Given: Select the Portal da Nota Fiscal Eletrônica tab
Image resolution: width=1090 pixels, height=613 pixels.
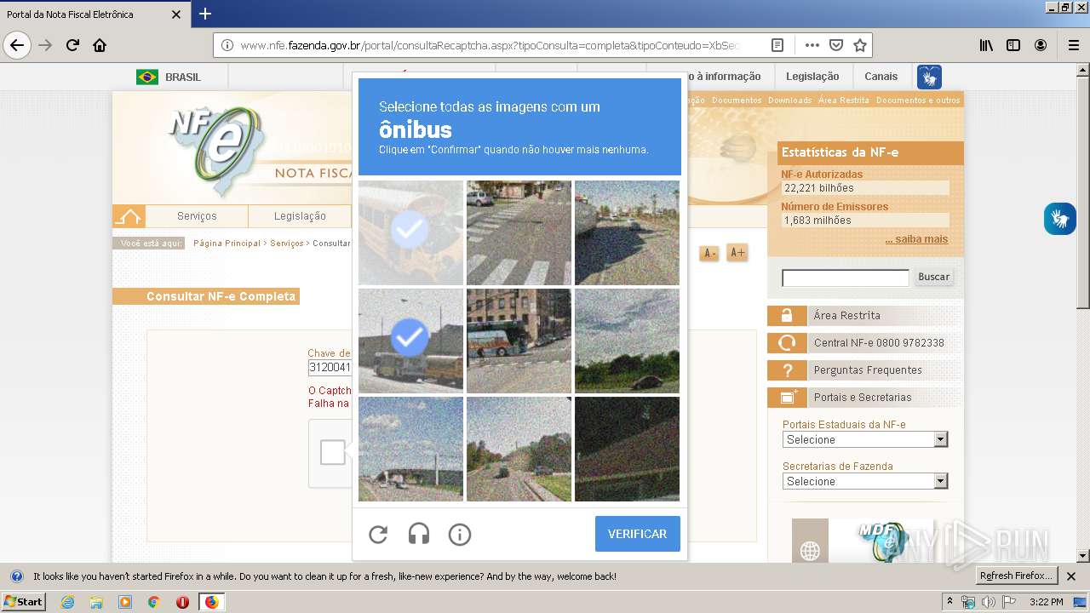Looking at the screenshot, I should pos(94,14).
